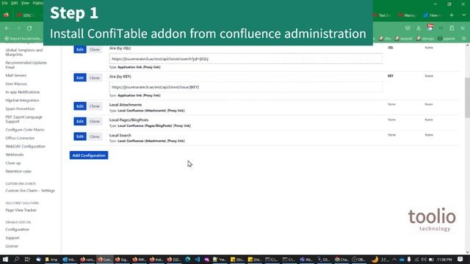Open the Windows Start menu
Screen dimensions: 470x264
[x=5, y=259]
